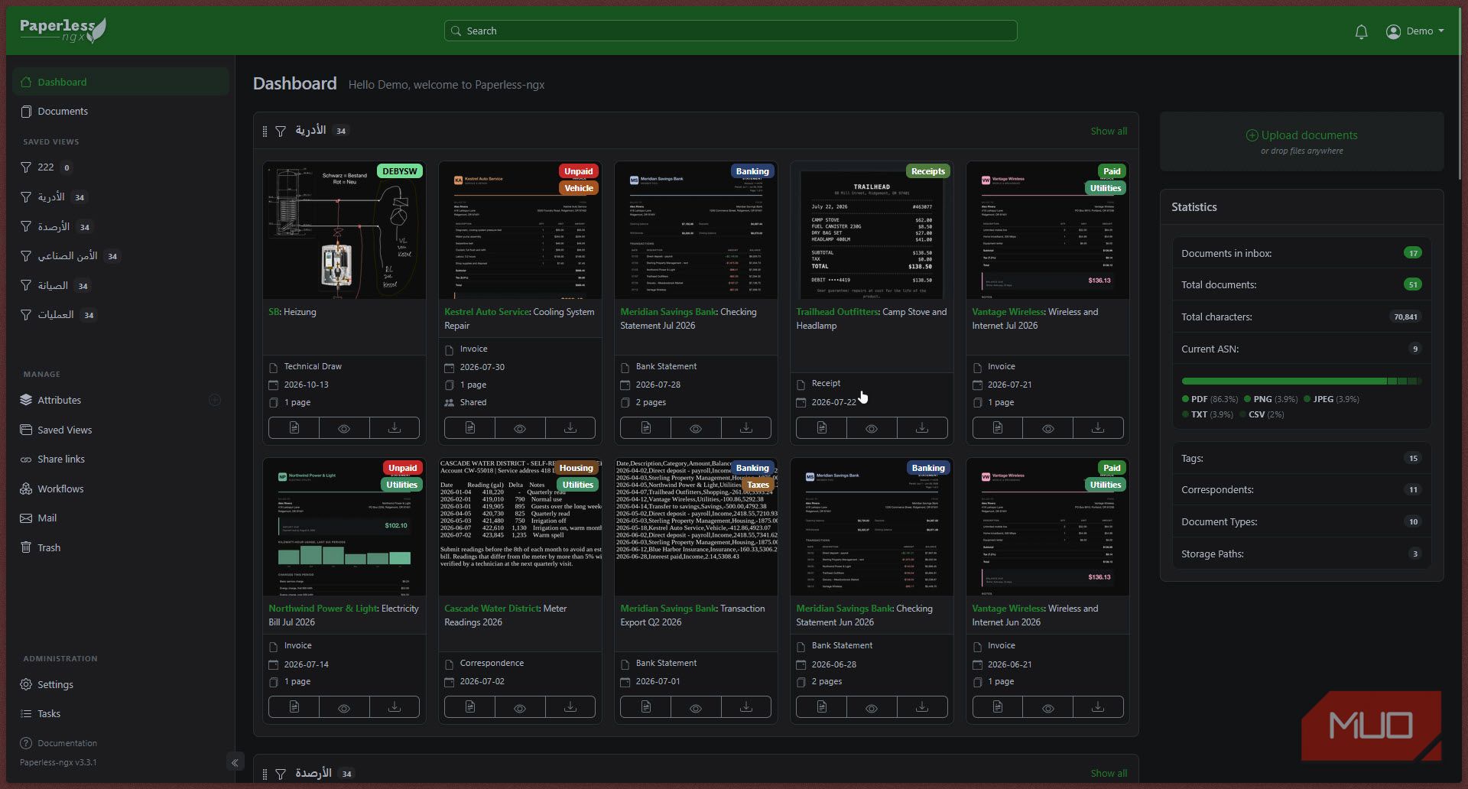Open the Documentation link

click(67, 743)
